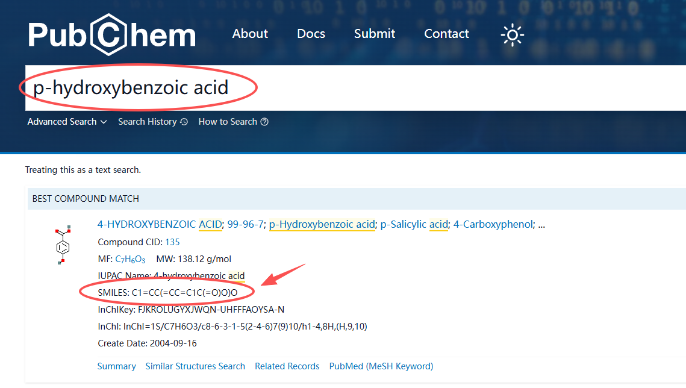
Task: Expand the Advanced Search dropdown
Action: [67, 122]
